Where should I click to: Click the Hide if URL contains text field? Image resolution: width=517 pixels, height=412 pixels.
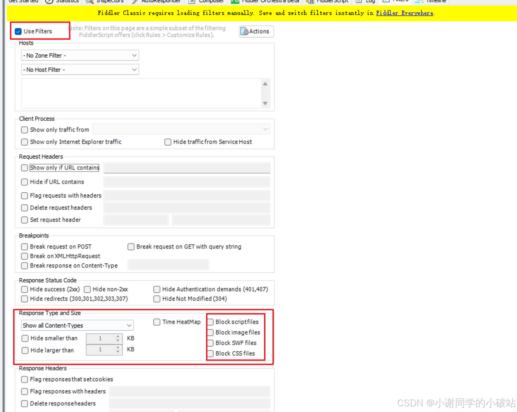(187, 182)
